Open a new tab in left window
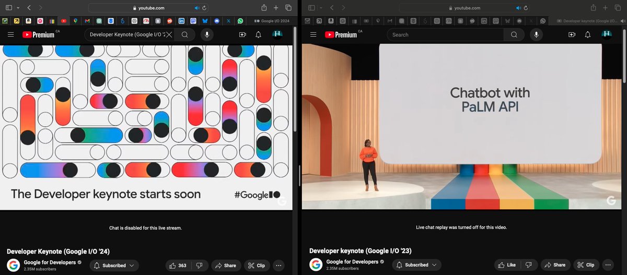Screen dimensions: 627x275 [x=276, y=8]
